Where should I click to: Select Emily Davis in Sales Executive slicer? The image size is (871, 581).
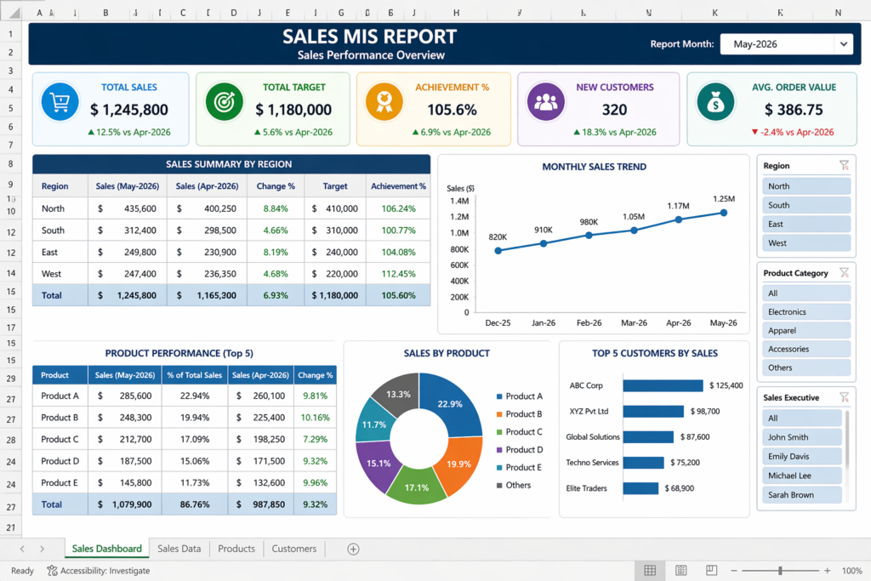802,456
